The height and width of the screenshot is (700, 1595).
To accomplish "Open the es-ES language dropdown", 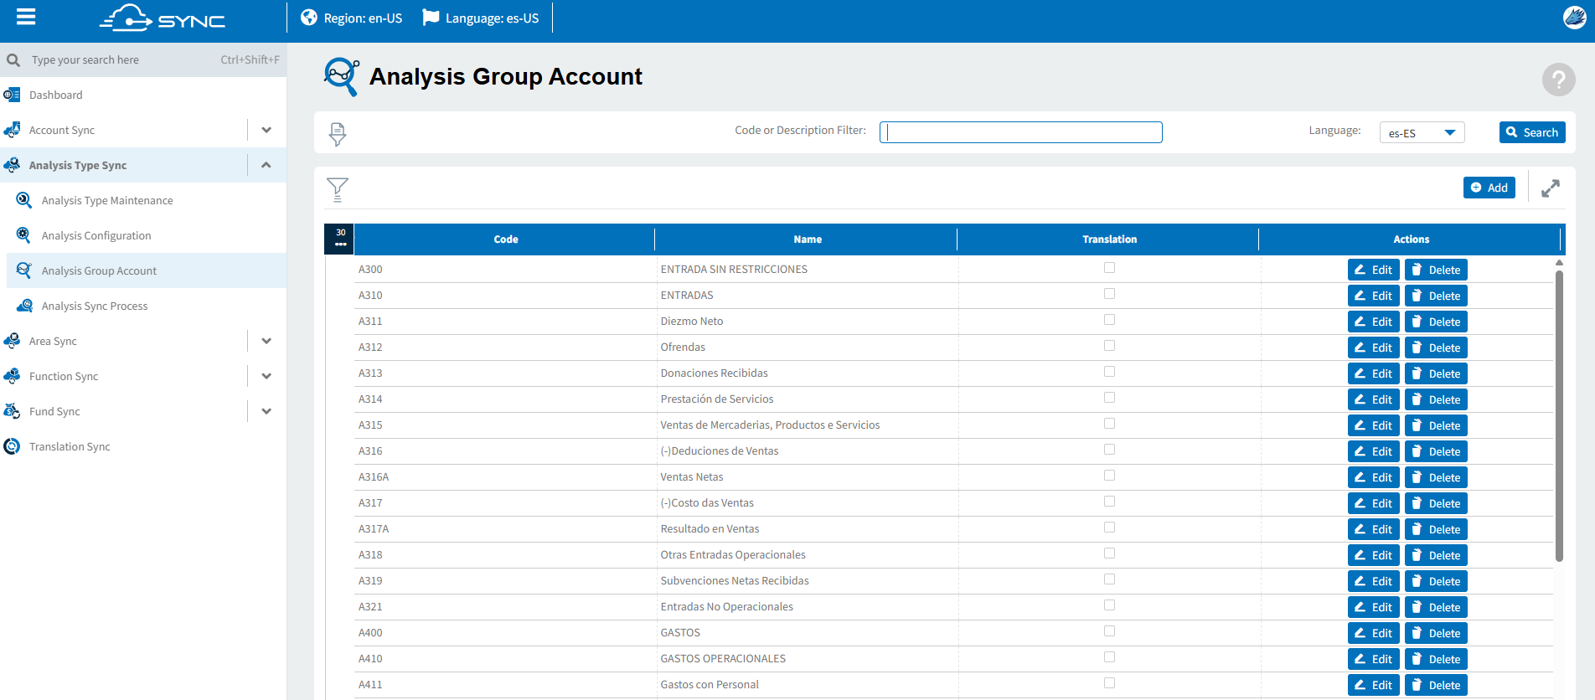I will (x=1422, y=132).
